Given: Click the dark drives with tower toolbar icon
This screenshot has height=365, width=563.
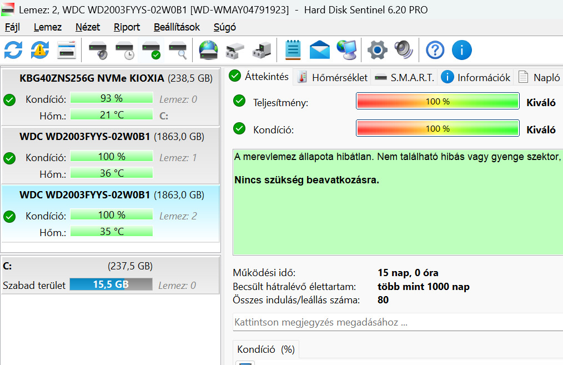Looking at the screenshot, I should [x=262, y=50].
